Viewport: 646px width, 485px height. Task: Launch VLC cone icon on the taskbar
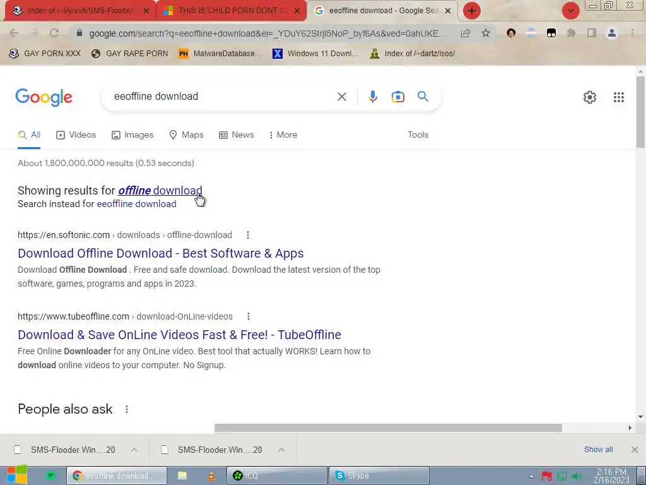click(x=211, y=476)
